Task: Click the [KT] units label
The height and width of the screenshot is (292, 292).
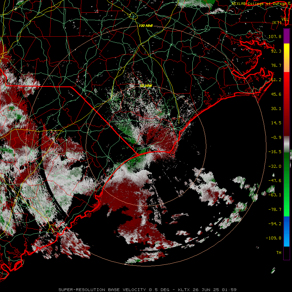Action: click(277, 22)
